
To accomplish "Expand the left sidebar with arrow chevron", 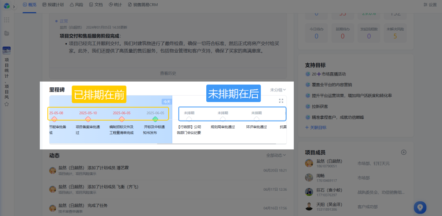I will (x=14, y=7).
